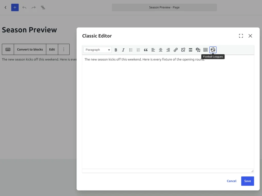This screenshot has width=262, height=196.
Task: Click the undo arrow
Action: coord(24,7)
